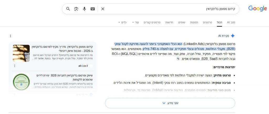Click the green certified badge thumbnail

point(21,82)
